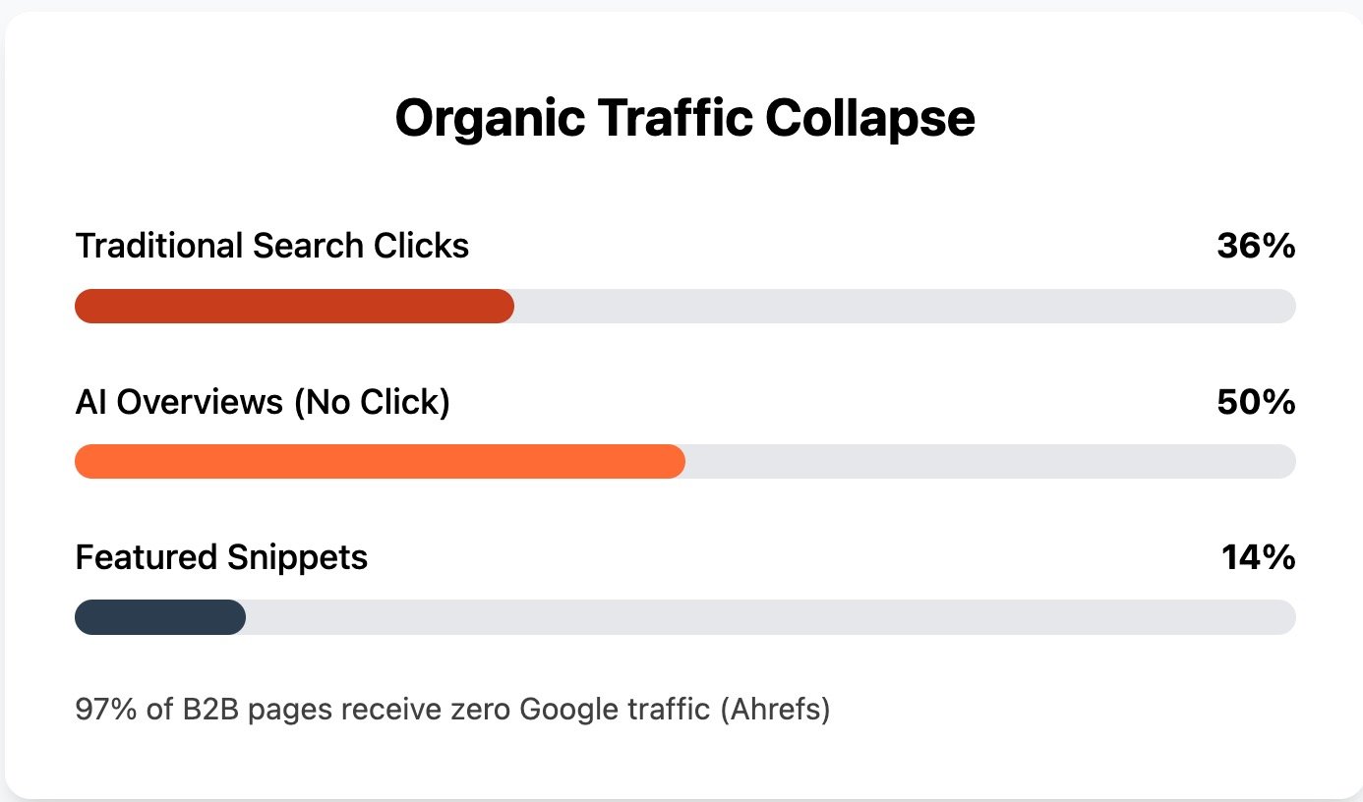The height and width of the screenshot is (802, 1363).
Task: Click the dark navy fill of the Featured Snippets bar
Action: [160, 617]
